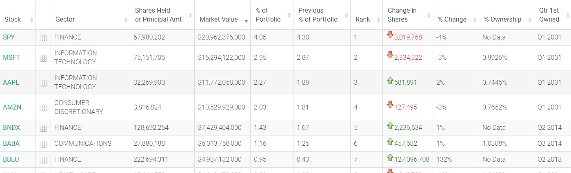Viewport: 571px width, 173px height.
Task: Open the MSFT stock link
Action: click(11, 57)
